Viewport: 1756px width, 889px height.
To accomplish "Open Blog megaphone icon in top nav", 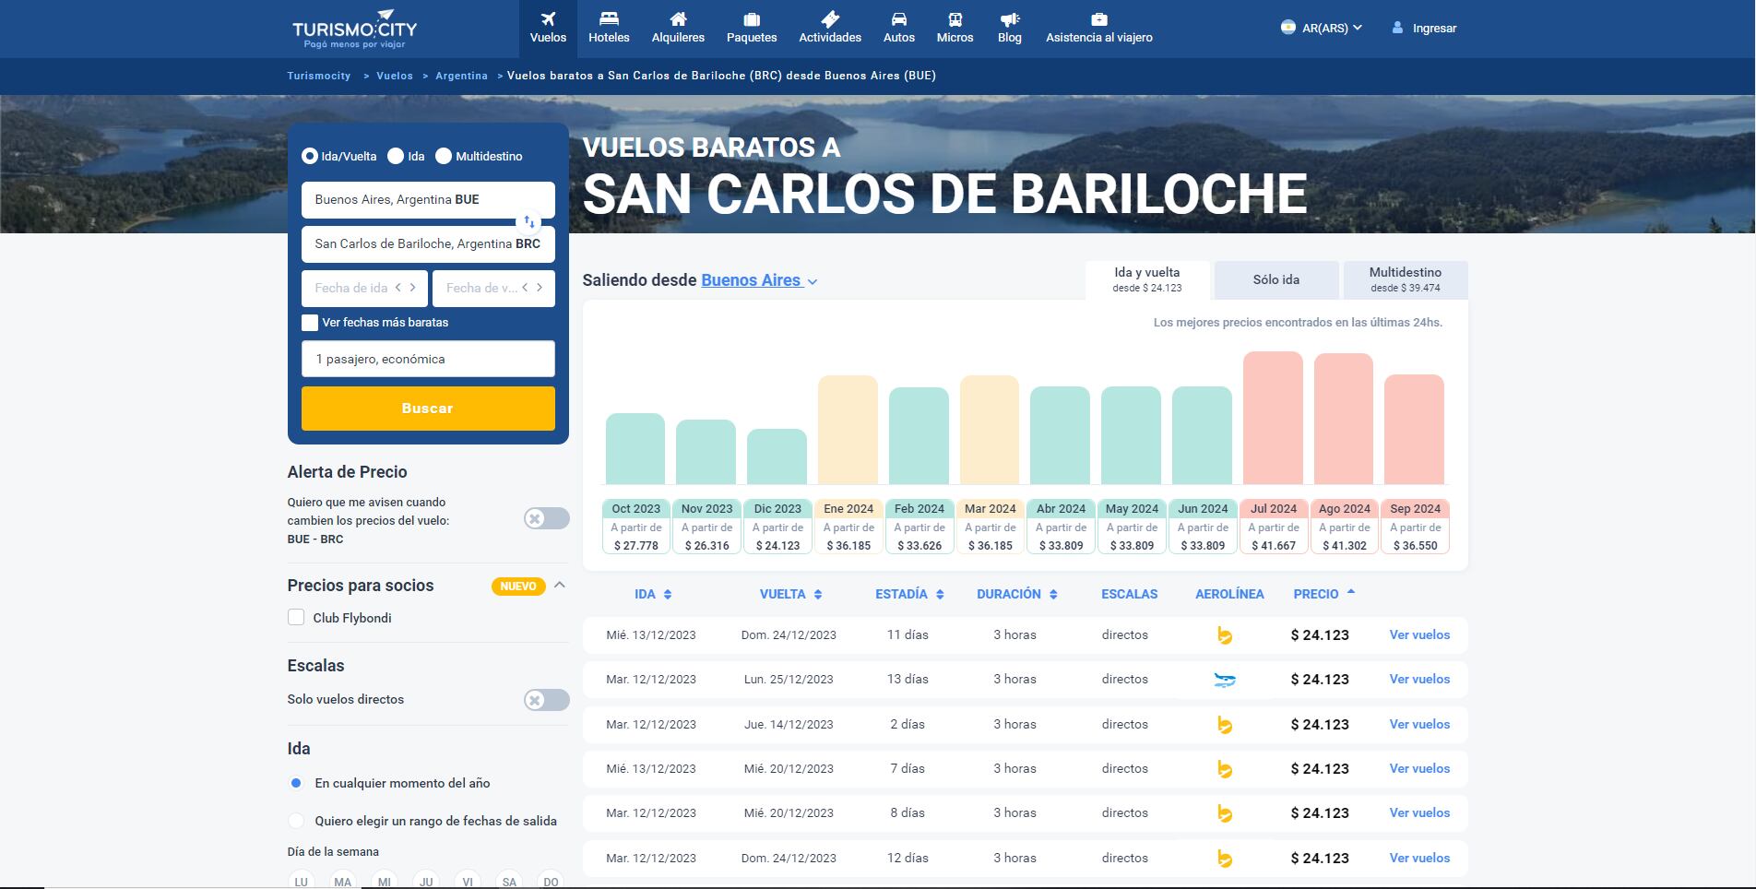I will click(x=1010, y=18).
